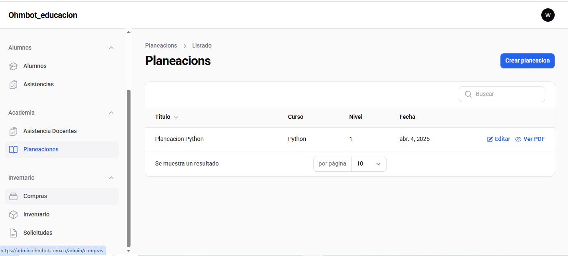568x256 pixels.
Task: Click the 'Se muestra un resultado' text
Action: coord(187,163)
